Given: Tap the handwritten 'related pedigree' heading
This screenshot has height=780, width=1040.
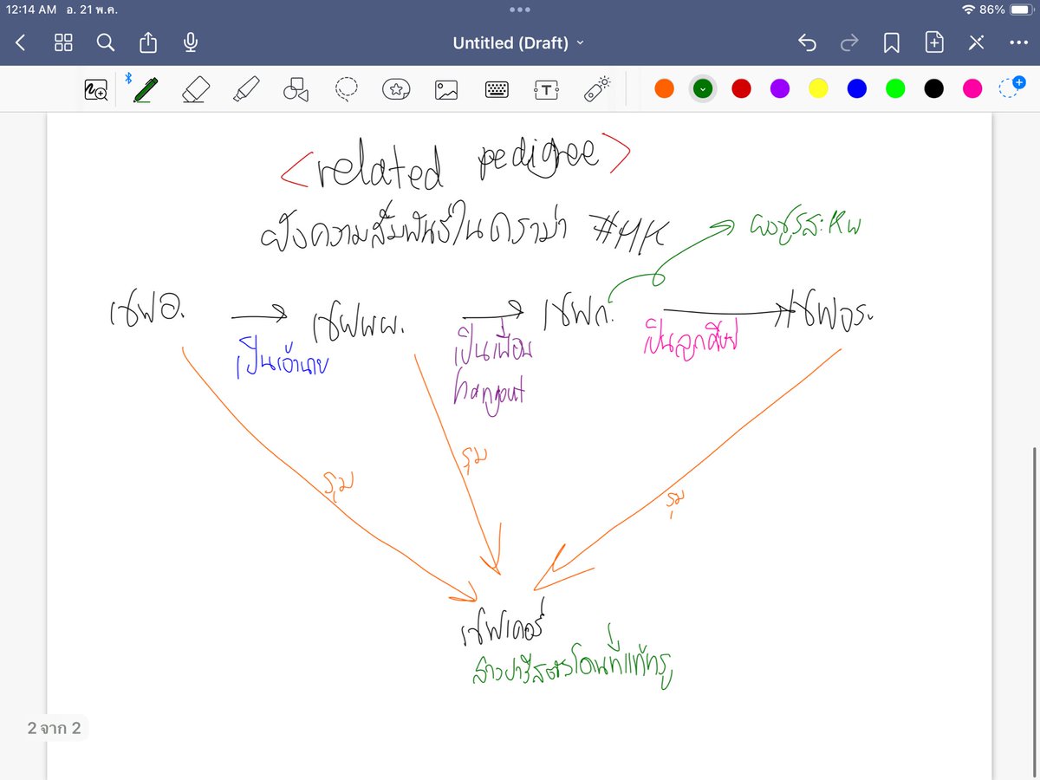Looking at the screenshot, I should point(456,164).
